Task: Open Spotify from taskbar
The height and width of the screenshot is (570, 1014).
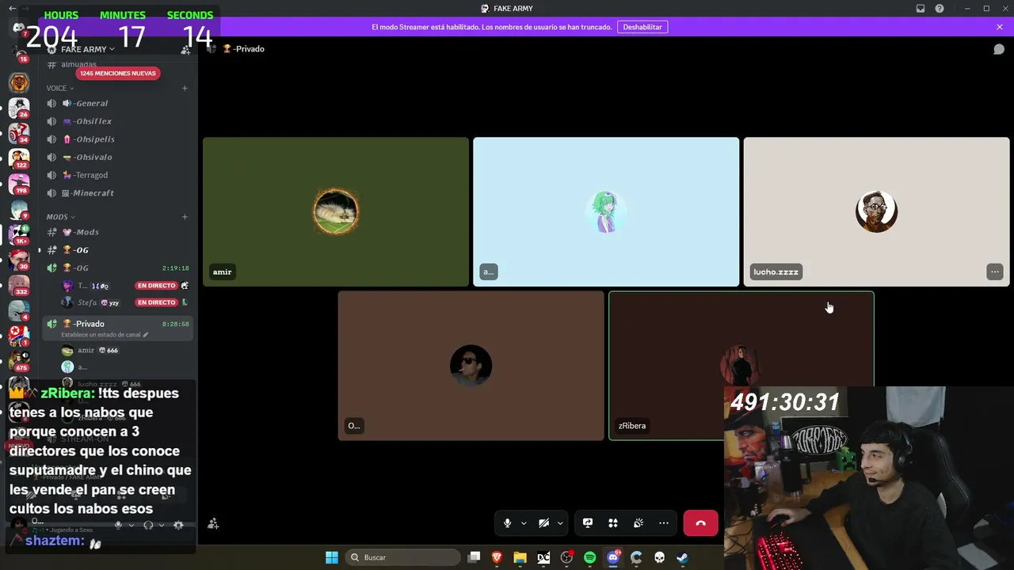Action: (x=589, y=557)
